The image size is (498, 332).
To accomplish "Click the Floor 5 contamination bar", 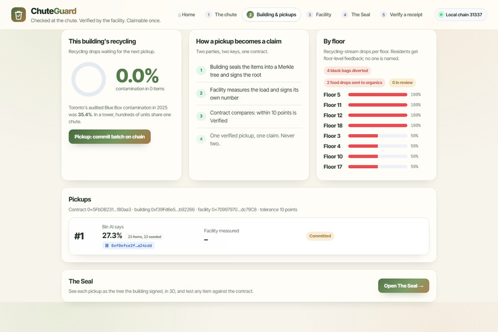I will coord(378,95).
